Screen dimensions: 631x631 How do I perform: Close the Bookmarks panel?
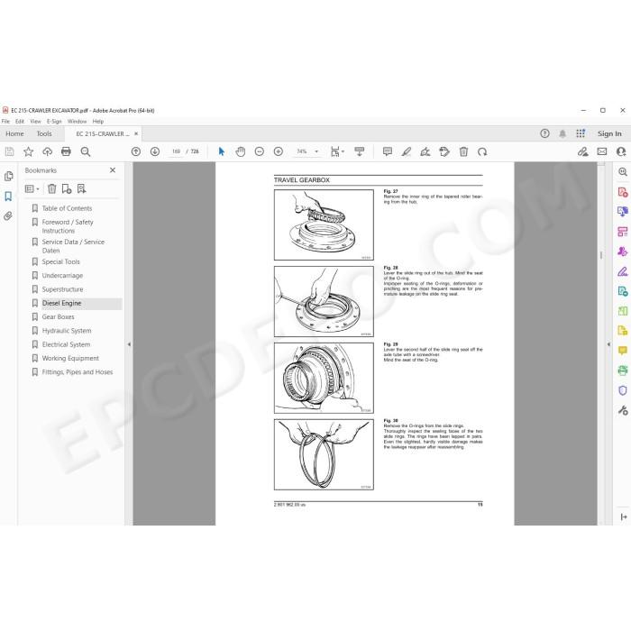[x=113, y=170]
